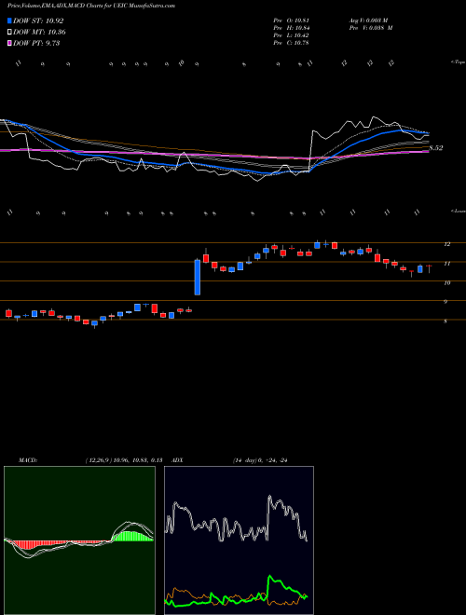This screenshot has width=466, height=615.
Task: Click the price axis label 10
Action: click(x=446, y=282)
